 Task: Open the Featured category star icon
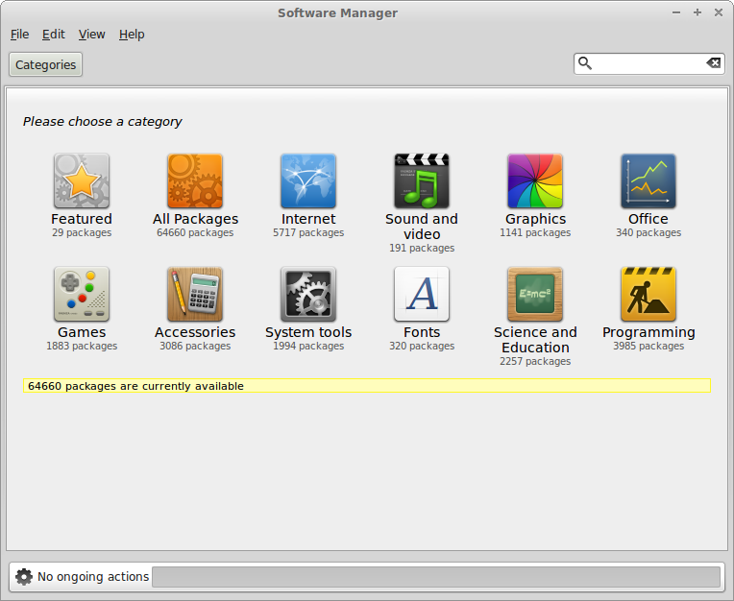[x=82, y=180]
